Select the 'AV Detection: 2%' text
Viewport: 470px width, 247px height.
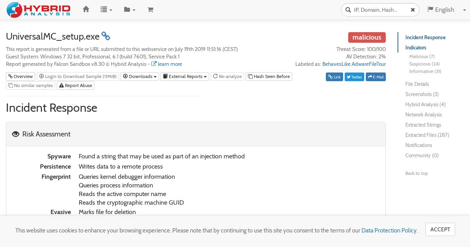coord(366,56)
